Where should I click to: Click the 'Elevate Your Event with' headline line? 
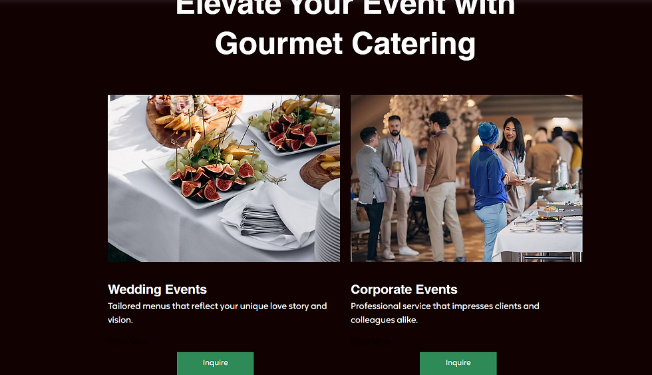tap(345, 7)
